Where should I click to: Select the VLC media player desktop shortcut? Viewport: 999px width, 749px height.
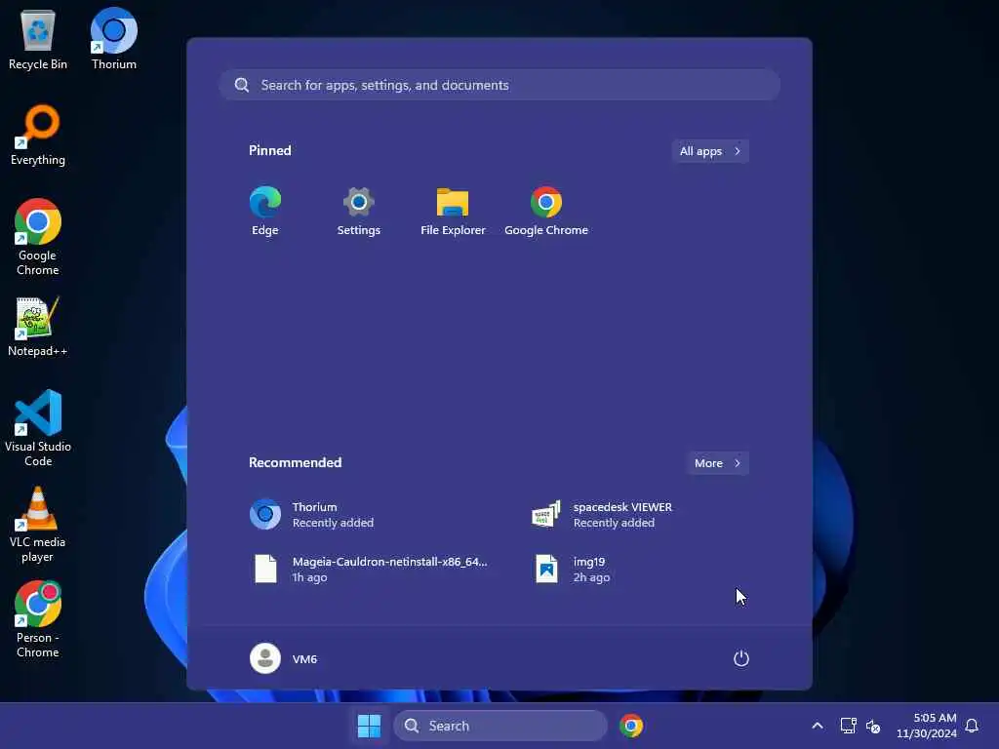pos(38,524)
